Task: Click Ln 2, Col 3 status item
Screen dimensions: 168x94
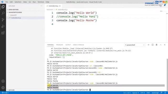Action: (127, 93)
